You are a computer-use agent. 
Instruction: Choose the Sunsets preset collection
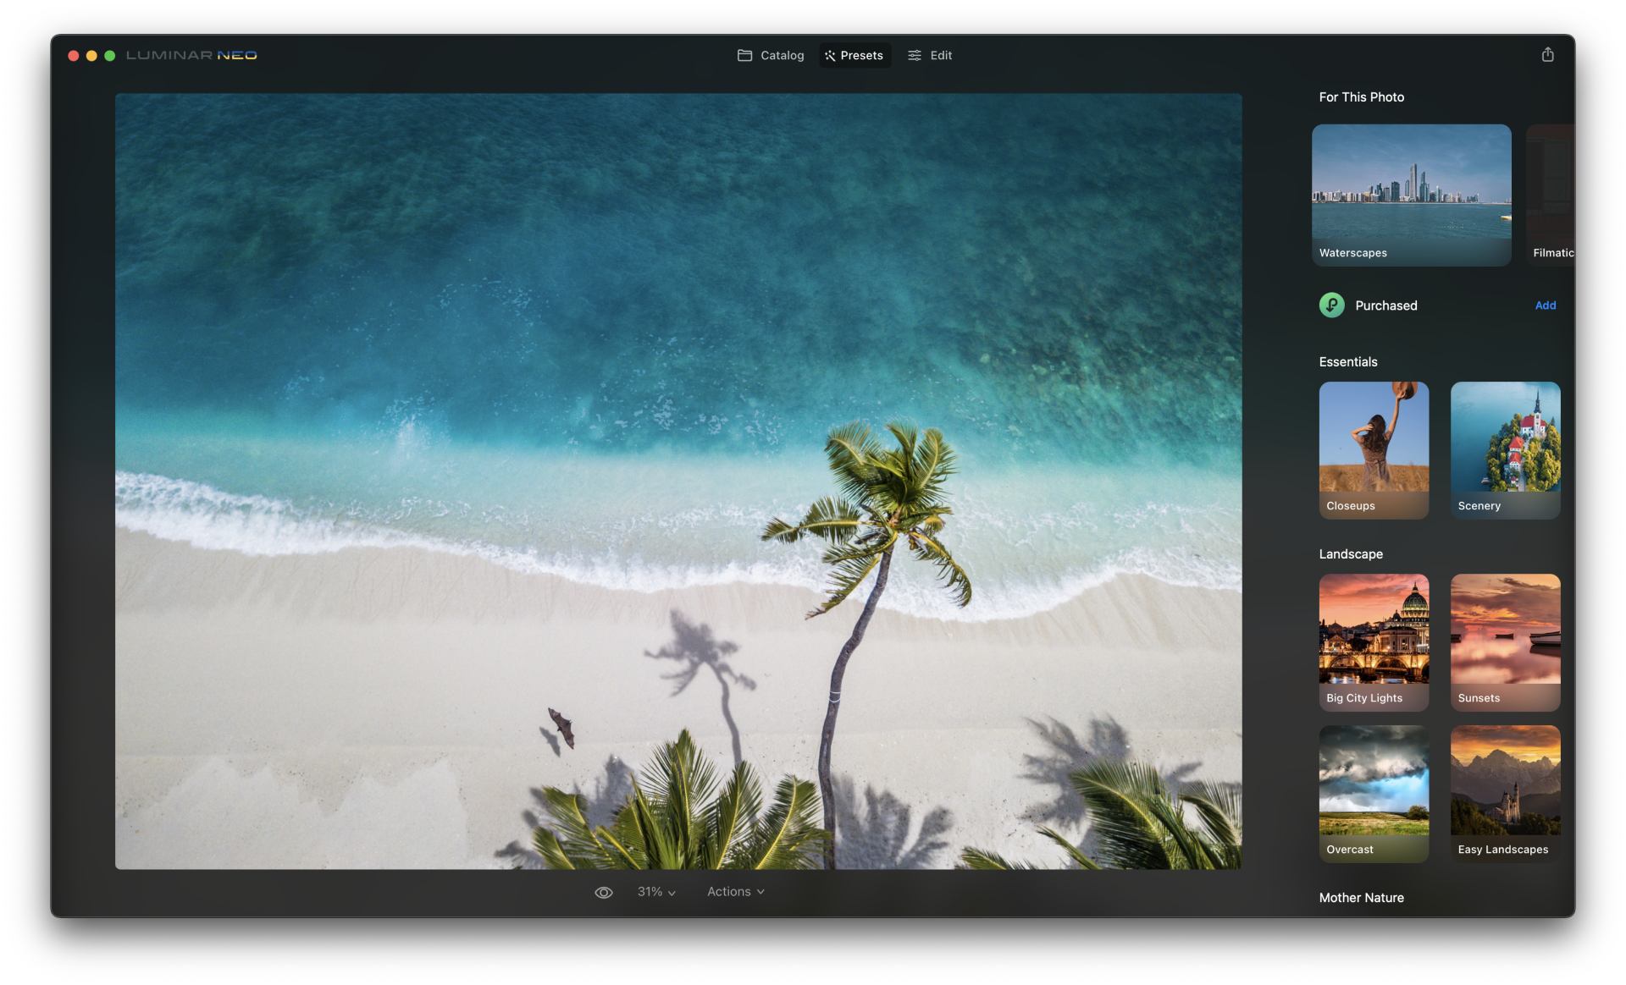pos(1505,641)
